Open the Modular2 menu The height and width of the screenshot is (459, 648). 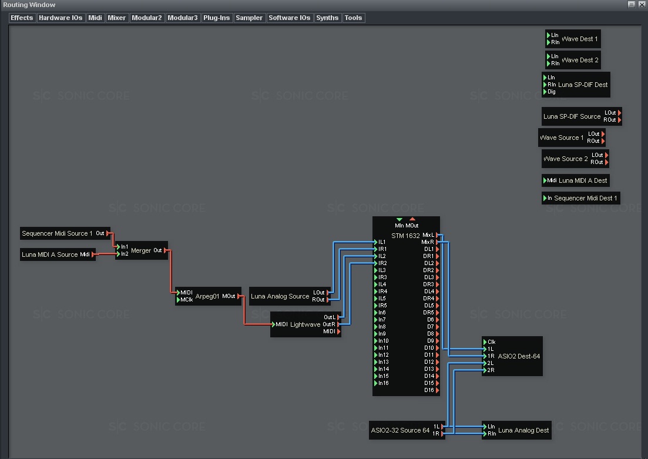click(147, 18)
